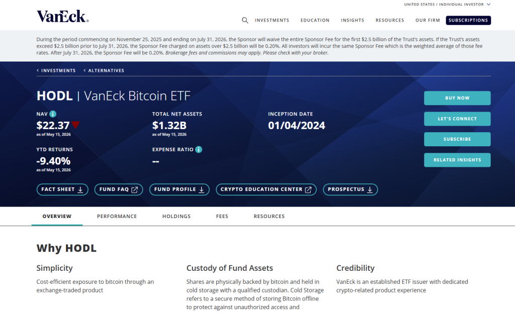
Task: Go back via Investments breadcrumb
Action: (x=56, y=70)
